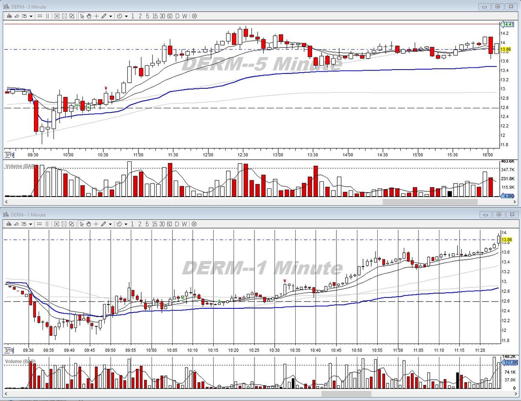Maximize the DERM--1 Minute chart window

point(498,214)
